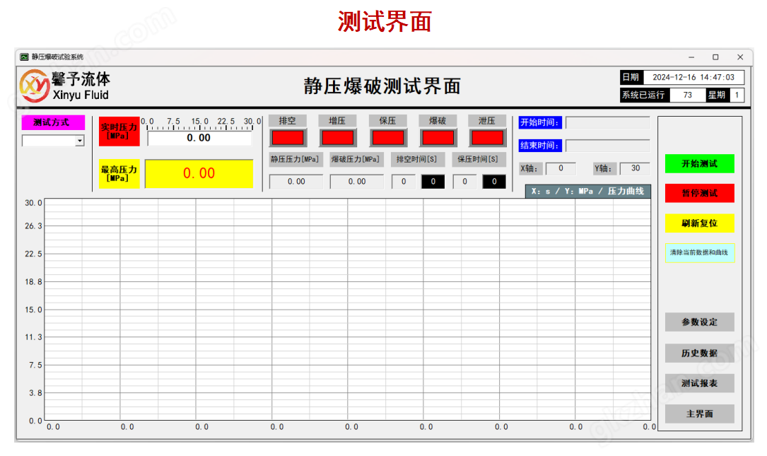Image resolution: width=767 pixels, height=456 pixels.
Task: Toggle the 爆破 red indicator
Action: tap(438, 138)
